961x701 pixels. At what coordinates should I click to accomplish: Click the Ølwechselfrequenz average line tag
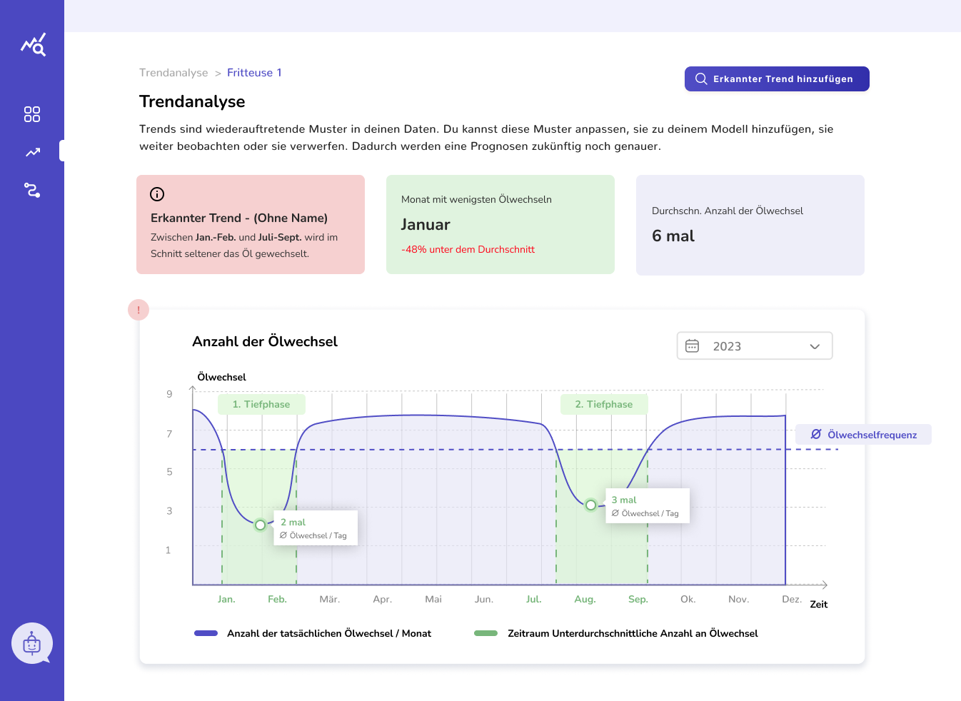coord(863,435)
